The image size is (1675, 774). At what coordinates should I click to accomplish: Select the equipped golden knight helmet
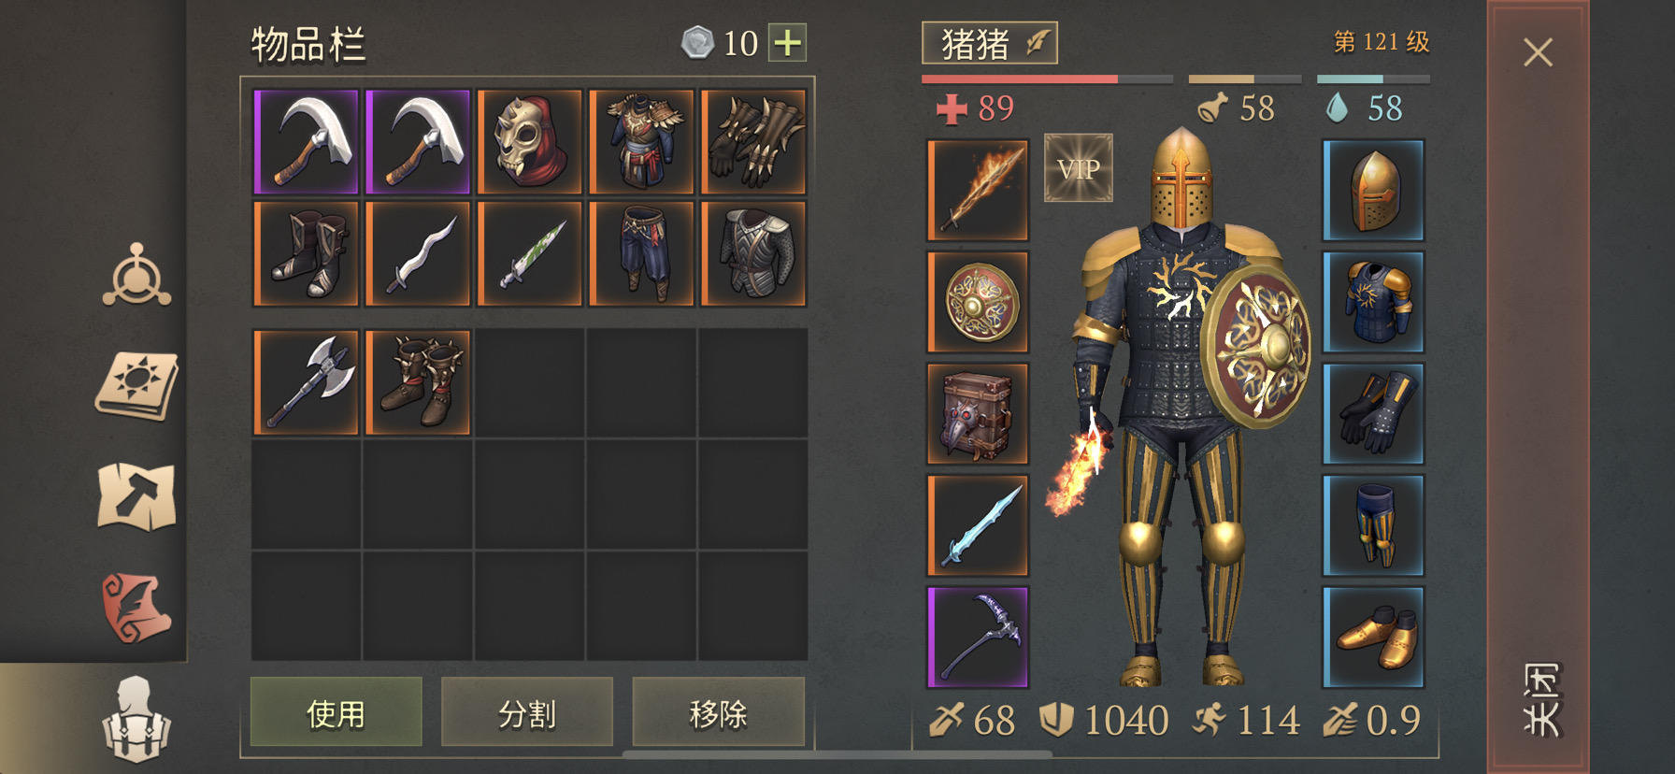1373,190
